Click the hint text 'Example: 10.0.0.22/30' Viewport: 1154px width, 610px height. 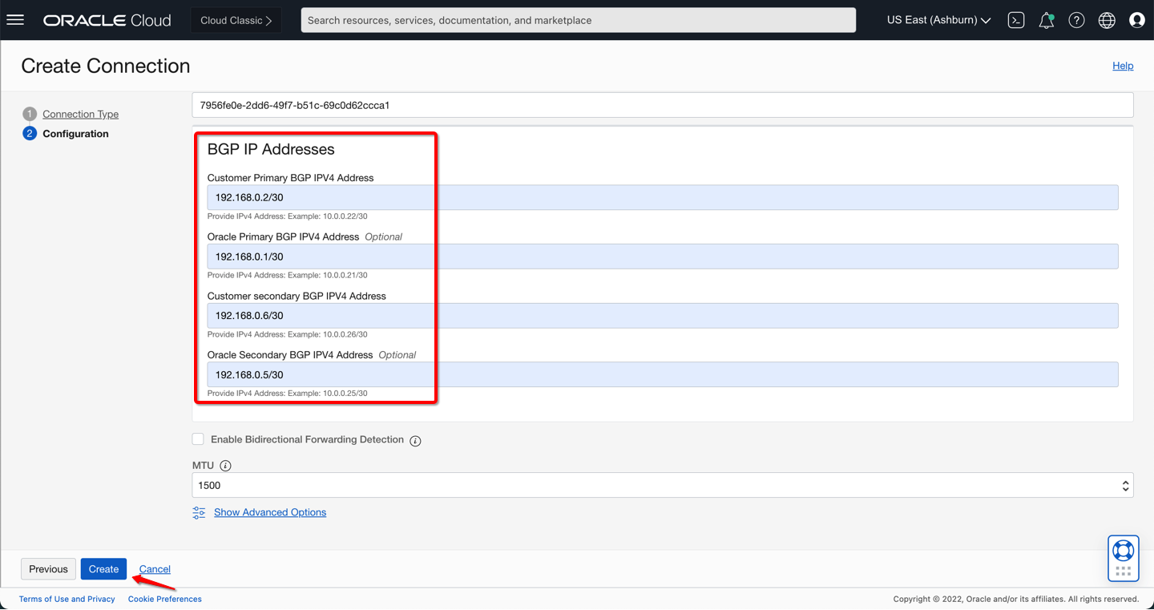click(328, 216)
